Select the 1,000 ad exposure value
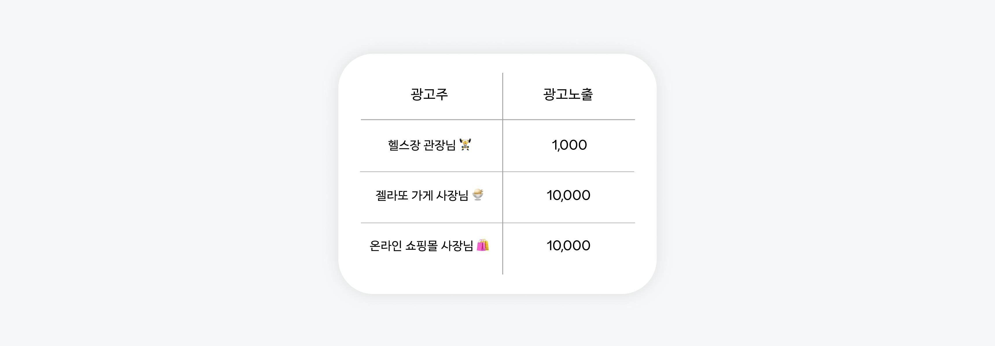The height and width of the screenshot is (346, 995). [569, 145]
